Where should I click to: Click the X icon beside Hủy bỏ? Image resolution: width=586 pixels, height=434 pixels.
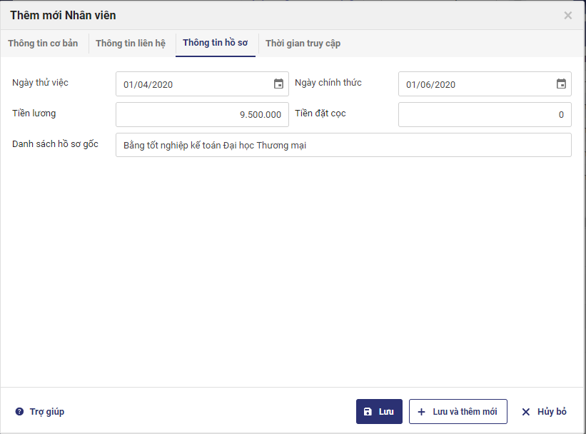coord(526,412)
